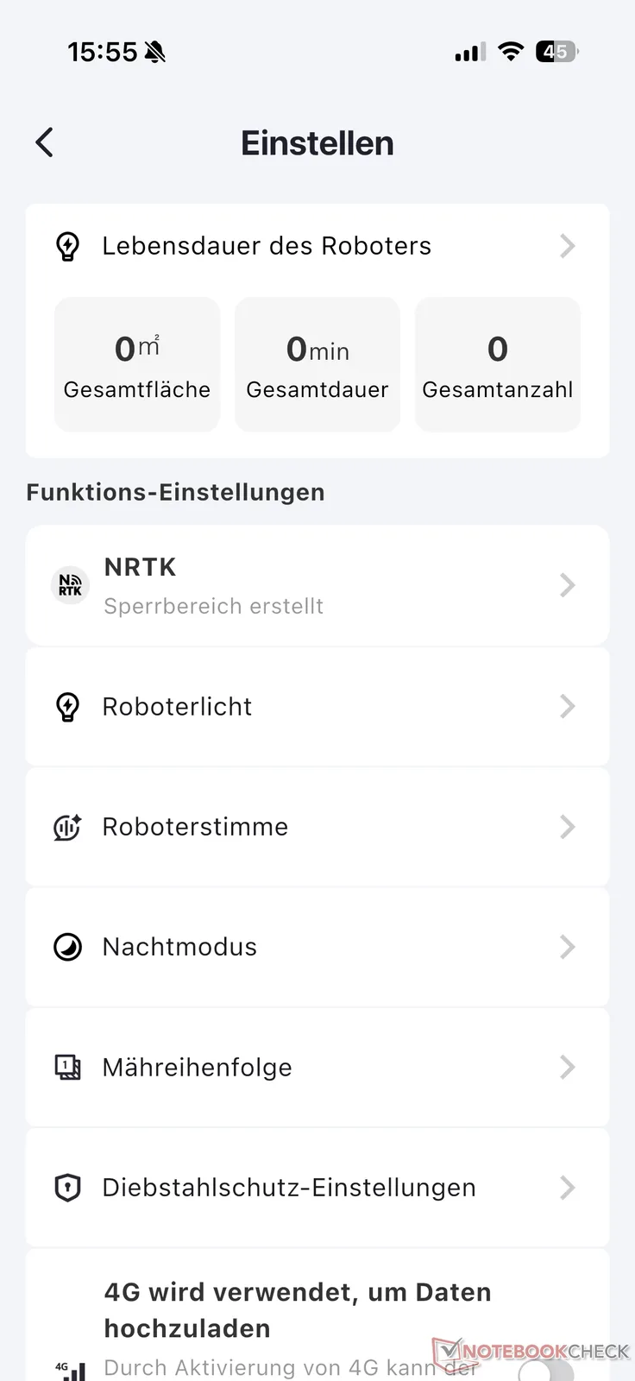Tap the NRTK signal icon
635x1381 pixels.
pos(70,585)
